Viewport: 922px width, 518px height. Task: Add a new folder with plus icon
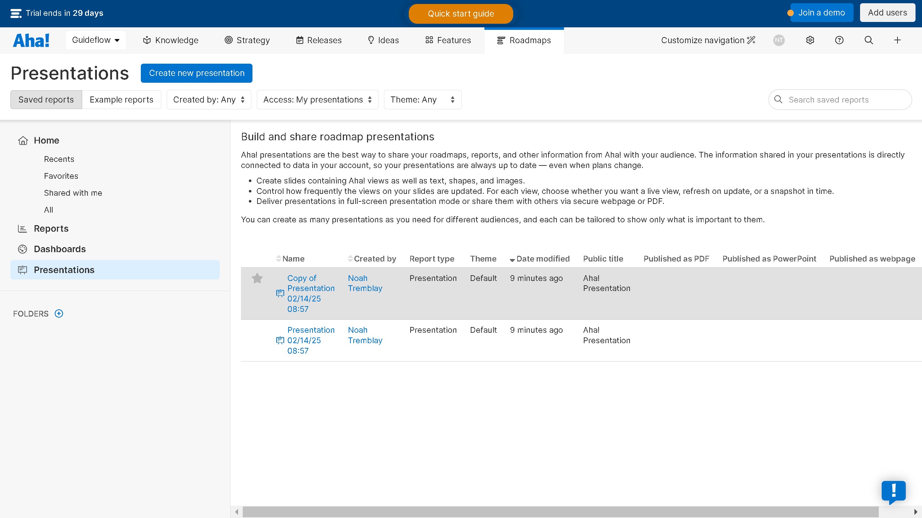pyautogui.click(x=59, y=314)
